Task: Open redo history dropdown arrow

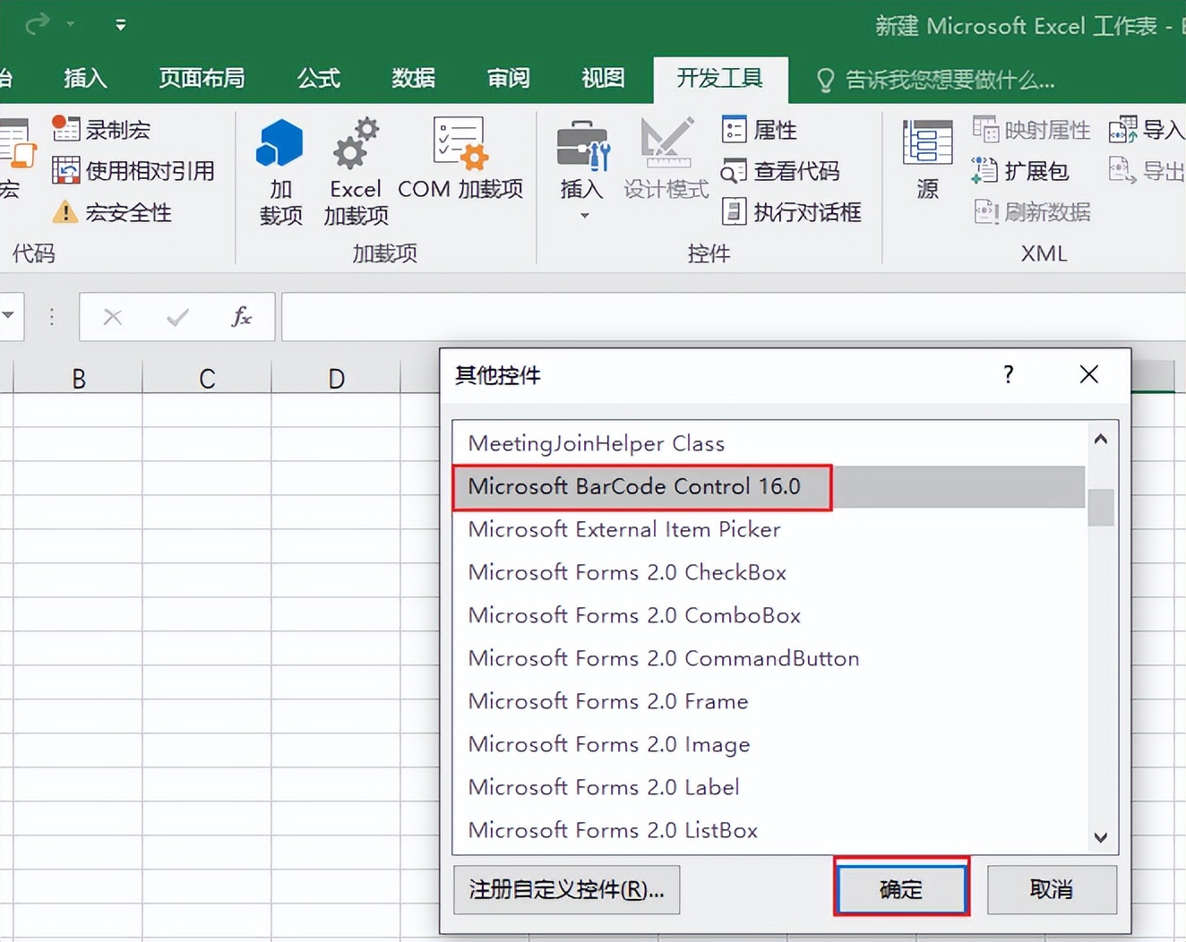Action: [71, 24]
